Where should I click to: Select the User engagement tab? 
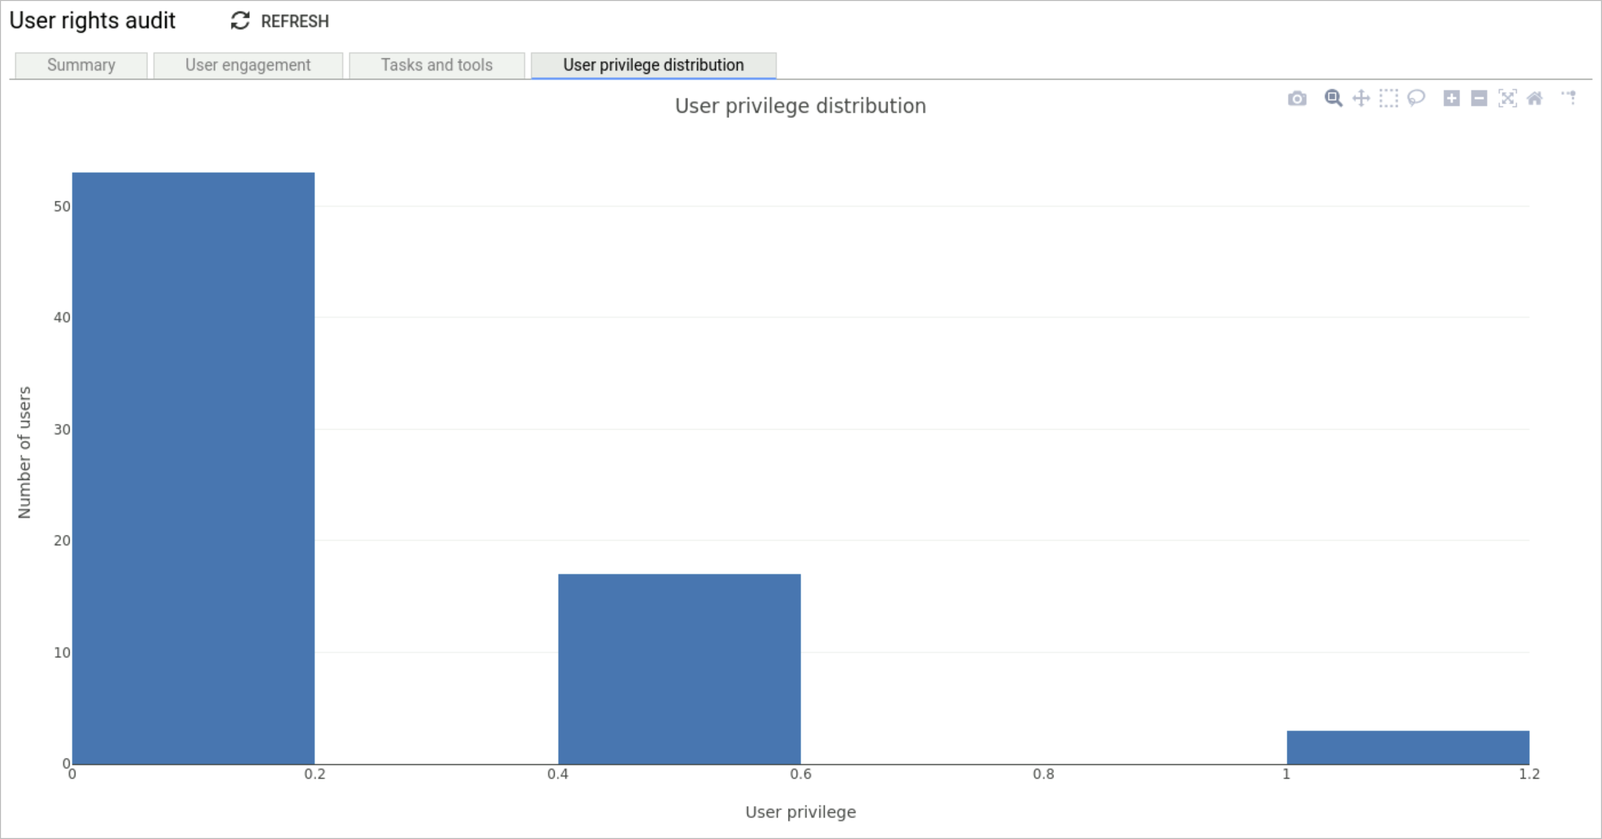coord(248,65)
